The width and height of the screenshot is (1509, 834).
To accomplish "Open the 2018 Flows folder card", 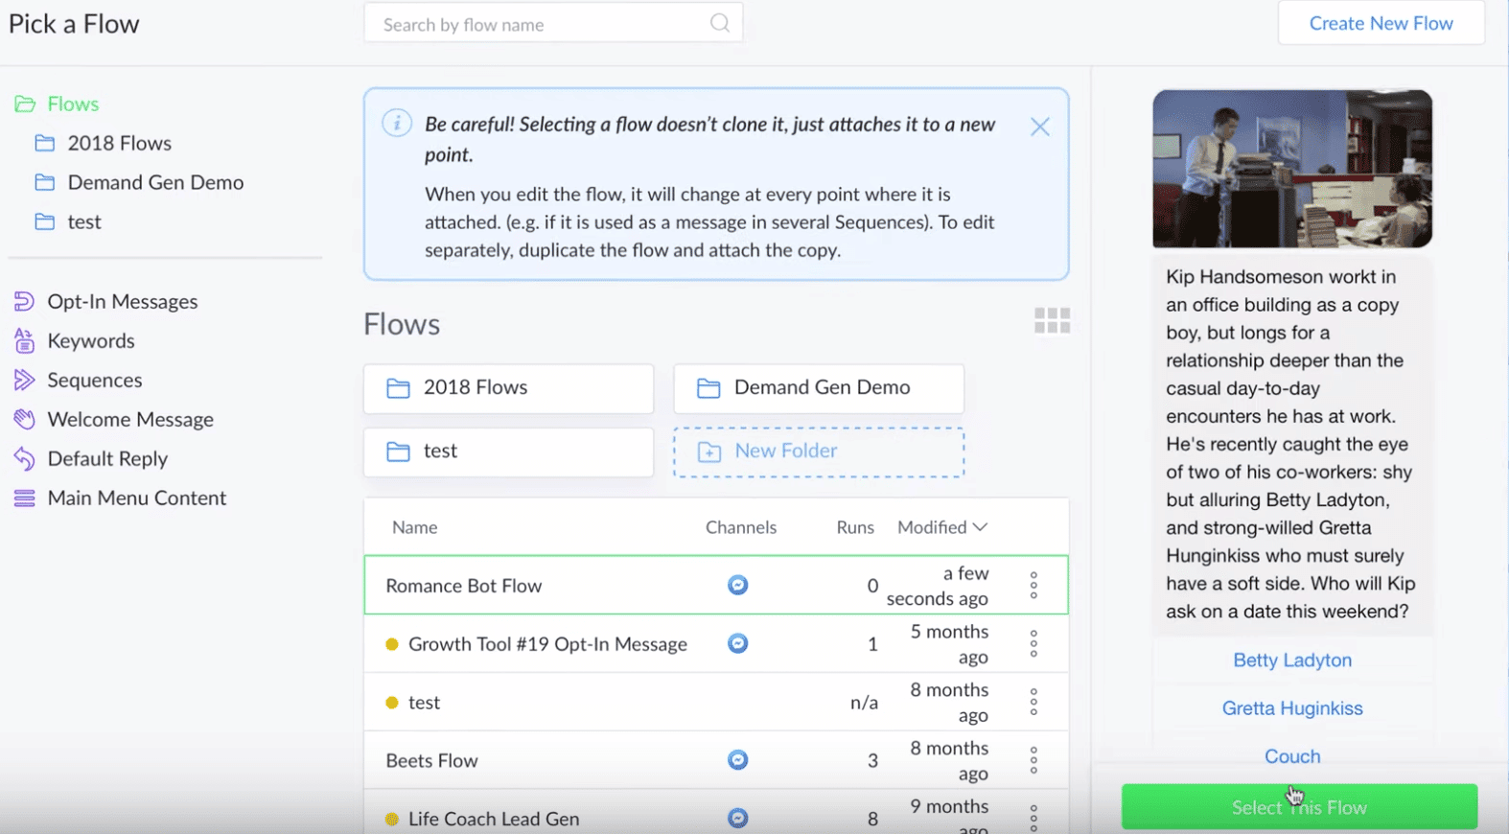I will click(x=508, y=388).
